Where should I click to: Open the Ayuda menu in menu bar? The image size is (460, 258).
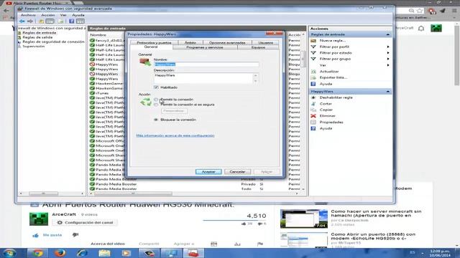pyautogui.click(x=78, y=15)
